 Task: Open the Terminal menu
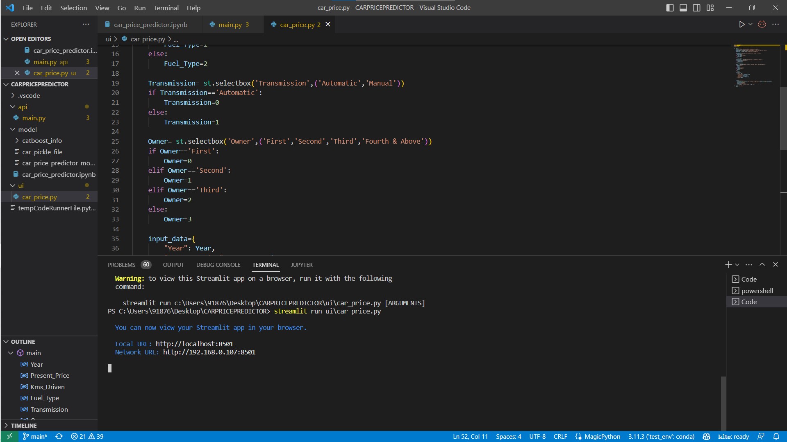coord(166,8)
